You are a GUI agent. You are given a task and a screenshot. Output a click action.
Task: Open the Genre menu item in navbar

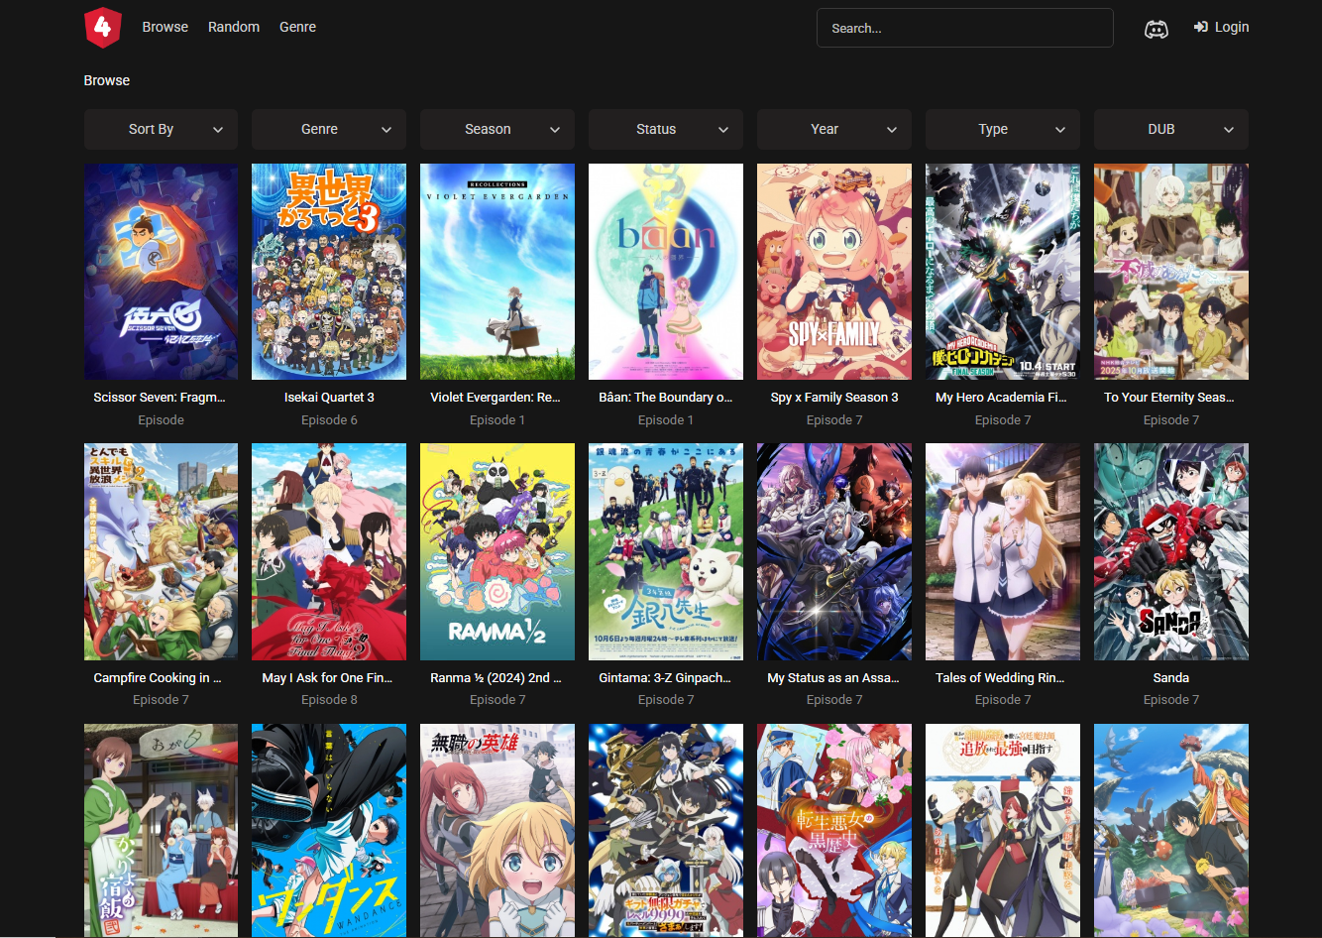point(297,27)
